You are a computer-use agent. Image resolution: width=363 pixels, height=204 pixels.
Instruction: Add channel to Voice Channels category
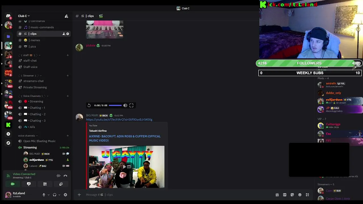point(67,96)
